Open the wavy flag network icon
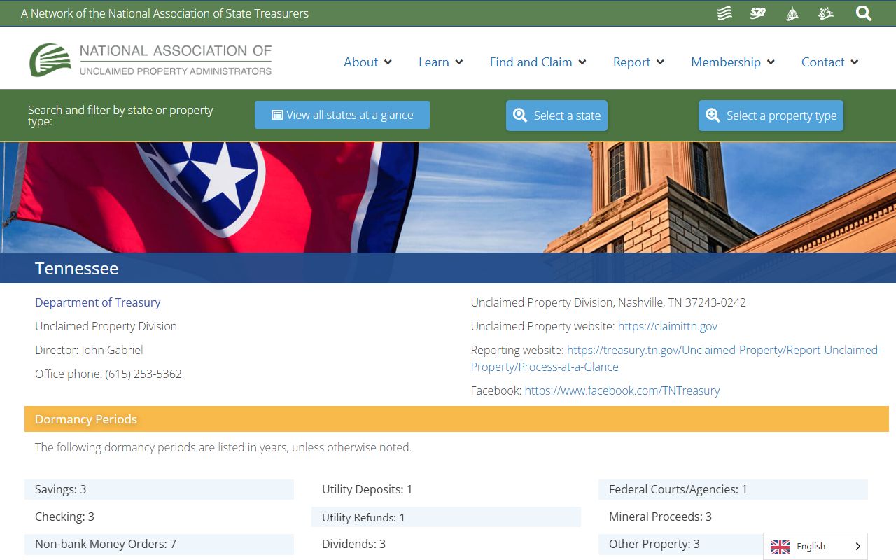896x560 pixels. point(724,13)
